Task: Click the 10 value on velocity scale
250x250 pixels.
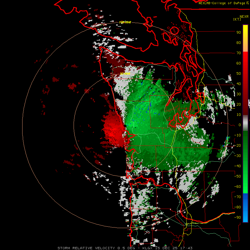Action: pos(239,115)
